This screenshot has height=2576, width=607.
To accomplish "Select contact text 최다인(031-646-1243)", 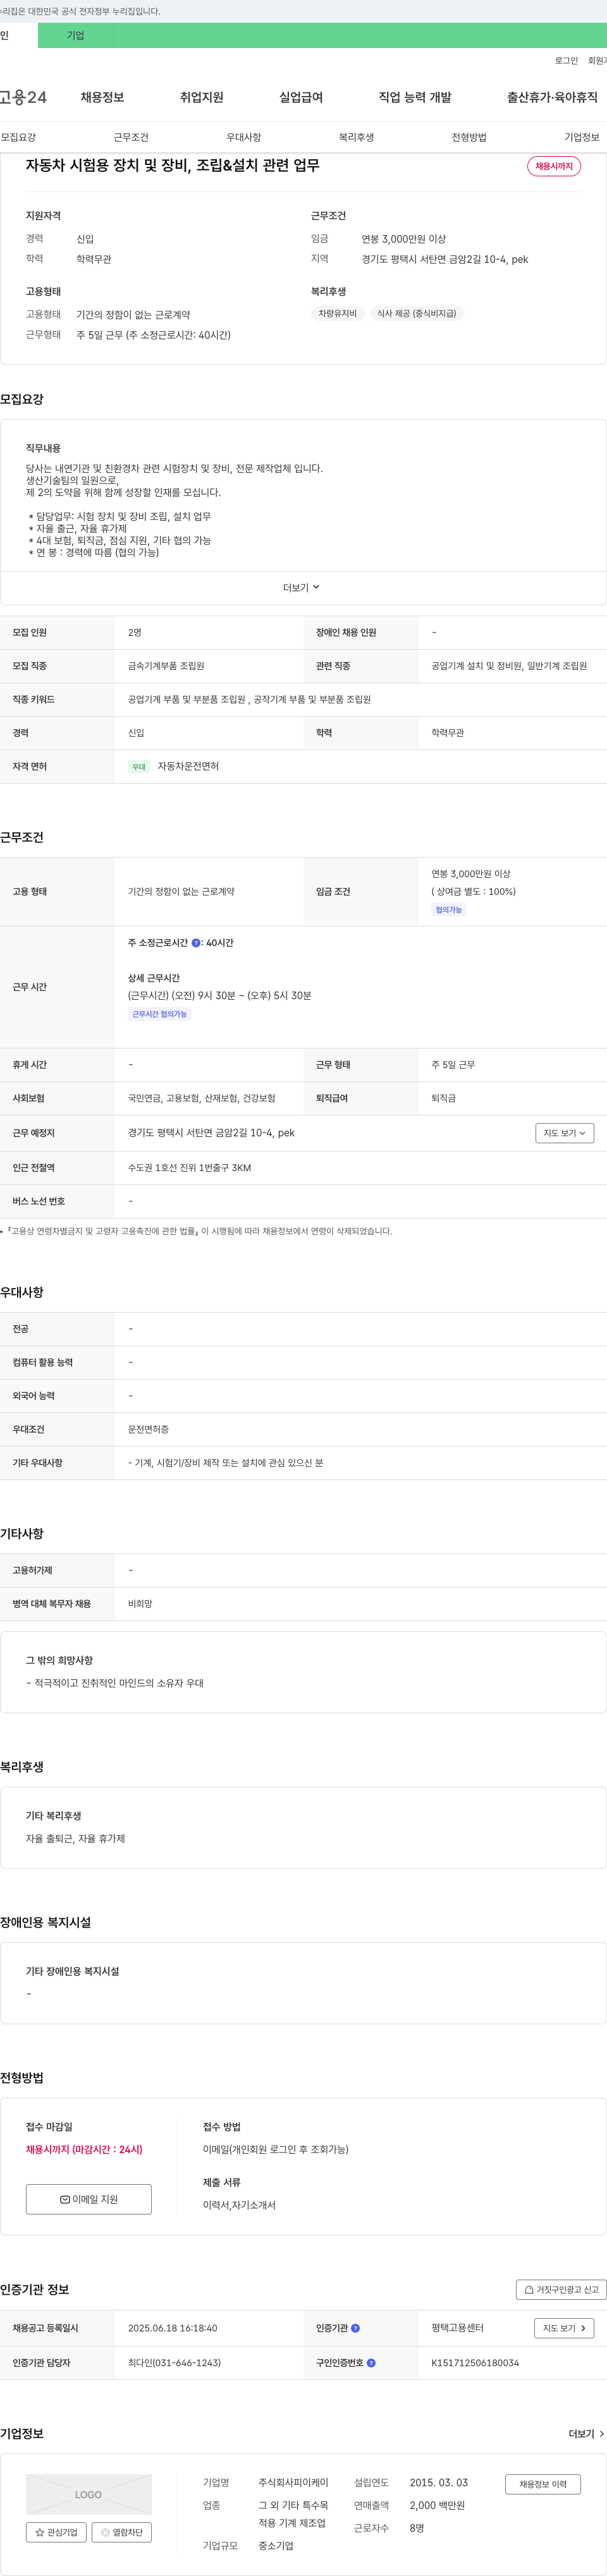I will 174,2363.
